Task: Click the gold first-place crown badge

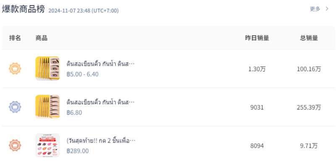Action: 15,69
